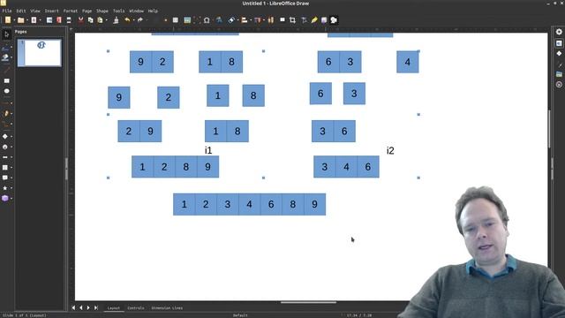The width and height of the screenshot is (565, 318).
Task: Open the Properties sidebar deck
Action: (x=559, y=43)
